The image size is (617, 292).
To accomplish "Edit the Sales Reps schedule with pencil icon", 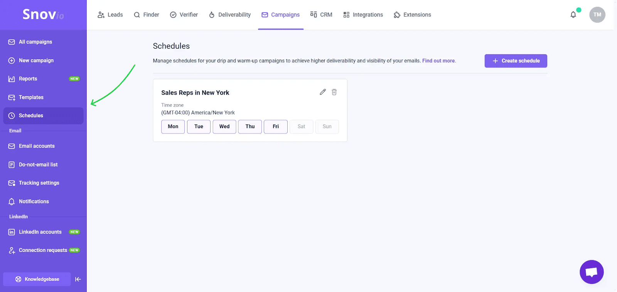I will click(x=323, y=92).
